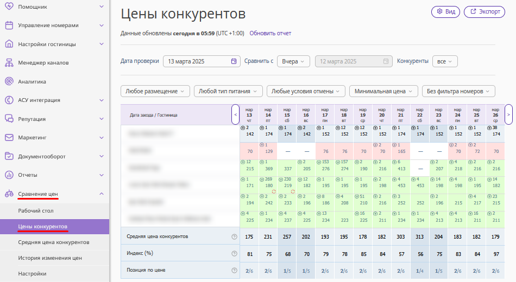Click average price cell 257
This screenshot has width=516, height=282.
(x=287, y=236)
